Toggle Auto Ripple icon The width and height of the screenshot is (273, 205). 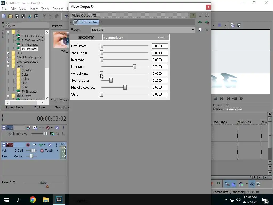point(241,184)
